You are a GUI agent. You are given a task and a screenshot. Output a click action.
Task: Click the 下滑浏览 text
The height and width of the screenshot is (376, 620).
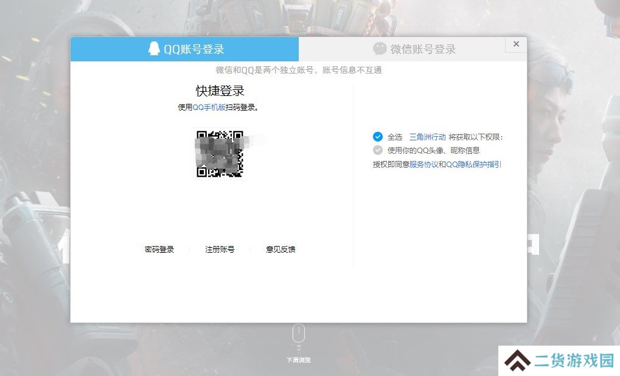299,360
